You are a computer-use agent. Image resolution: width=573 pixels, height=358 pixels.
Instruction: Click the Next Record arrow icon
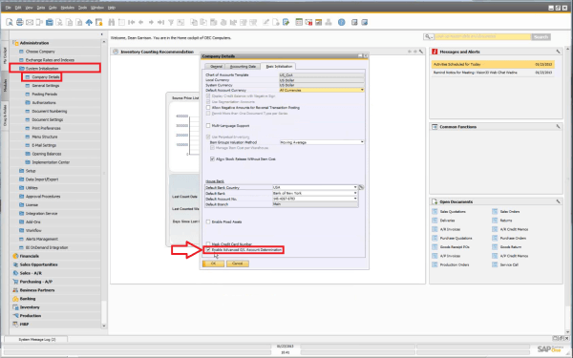(151, 22)
